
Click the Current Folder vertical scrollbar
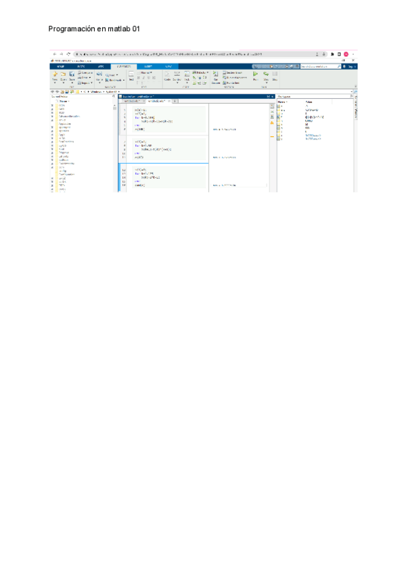click(x=114, y=146)
